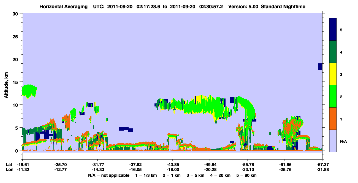Viewport: 358px width, 183px height.
Task: Click latitude value -37.82
Action: (135, 165)
